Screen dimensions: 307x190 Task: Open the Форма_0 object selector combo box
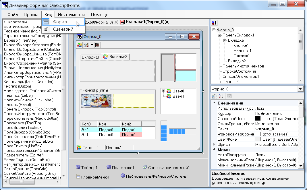pyautogui.click(x=300, y=89)
